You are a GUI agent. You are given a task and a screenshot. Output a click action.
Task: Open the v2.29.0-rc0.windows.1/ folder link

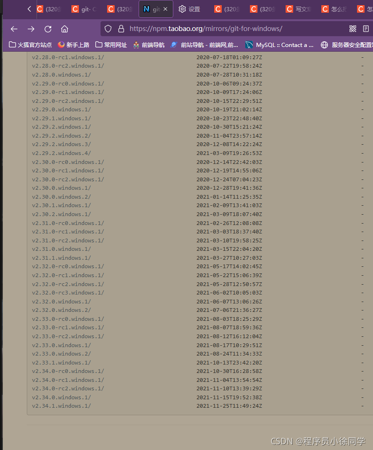click(x=68, y=84)
